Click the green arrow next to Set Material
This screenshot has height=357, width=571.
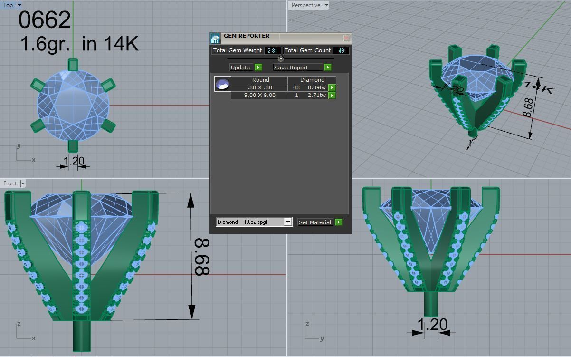point(339,222)
